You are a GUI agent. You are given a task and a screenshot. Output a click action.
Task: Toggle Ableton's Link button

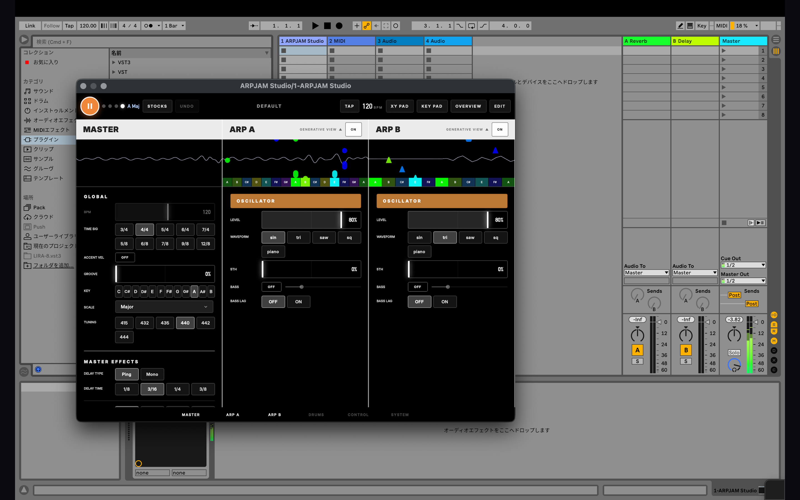click(x=30, y=26)
